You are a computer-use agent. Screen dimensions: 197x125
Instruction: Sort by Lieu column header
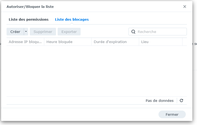point(161,42)
